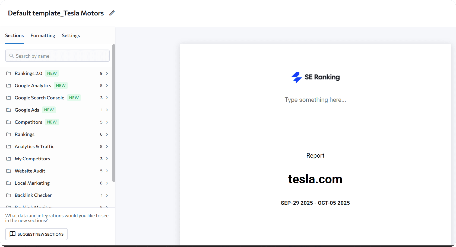This screenshot has width=456, height=247.
Task: Click the Rankings 2.0 folder icon
Action: click(9, 73)
